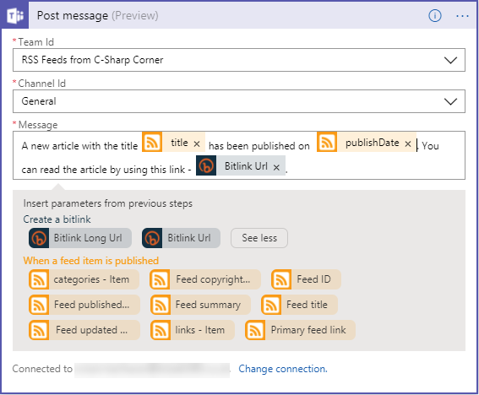479x395 pixels.
Task: Click When a feed item is published heading
Action: [x=91, y=261]
